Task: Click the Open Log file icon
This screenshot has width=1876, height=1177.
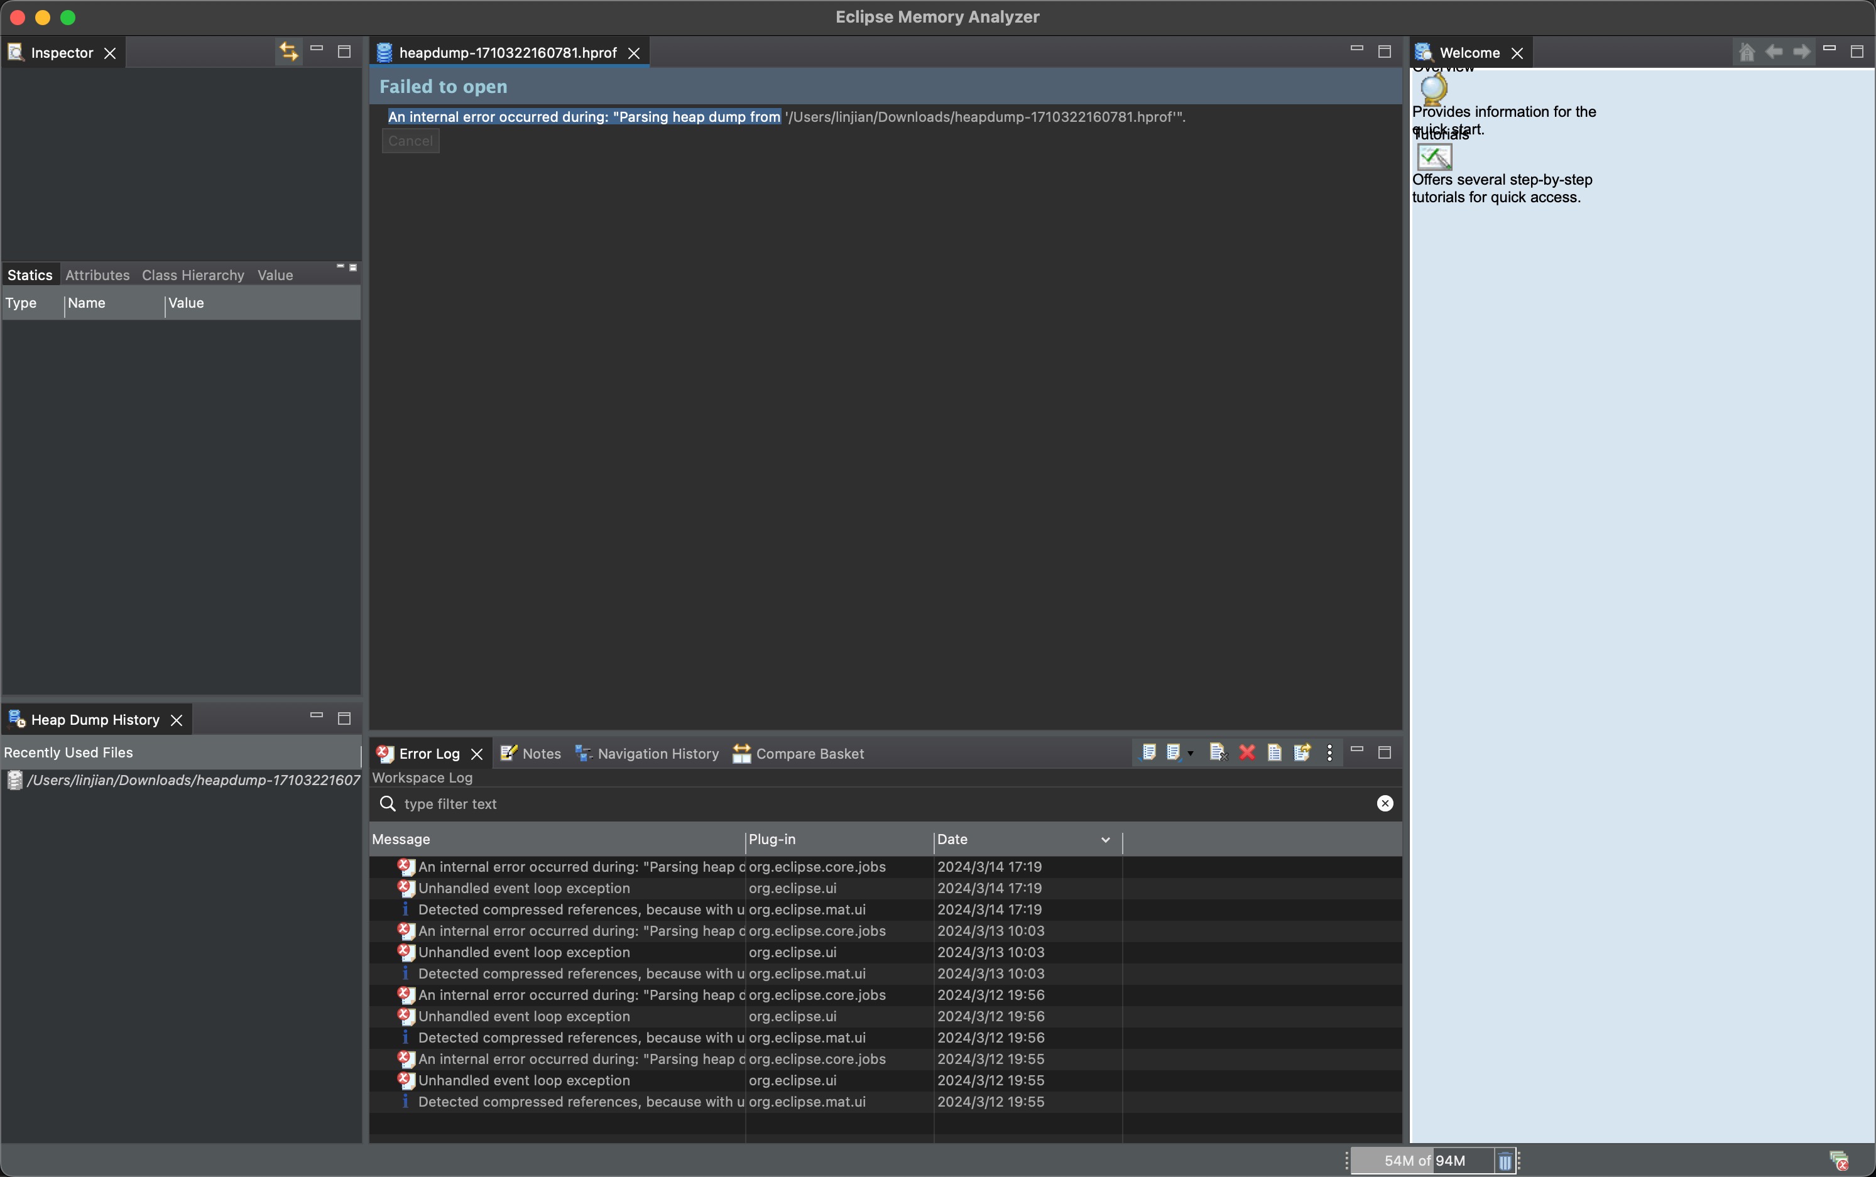Action: 1274,753
